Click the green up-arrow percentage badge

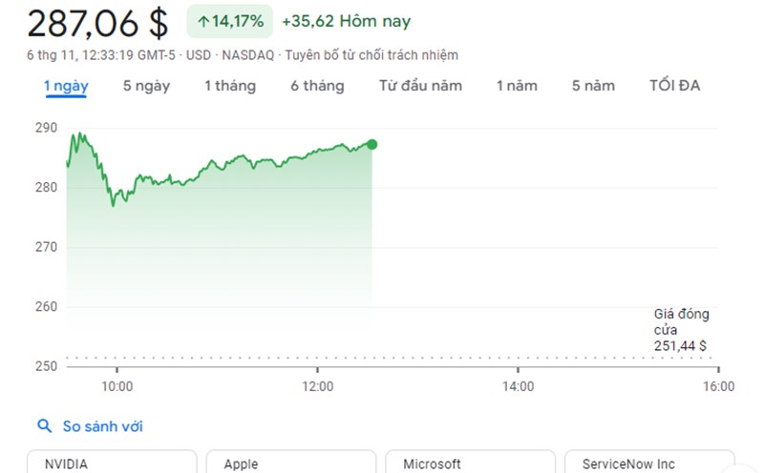(230, 21)
